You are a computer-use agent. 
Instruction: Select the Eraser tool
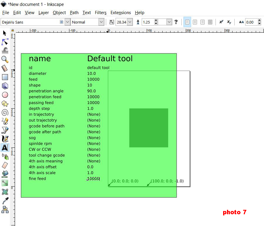coord(5,165)
